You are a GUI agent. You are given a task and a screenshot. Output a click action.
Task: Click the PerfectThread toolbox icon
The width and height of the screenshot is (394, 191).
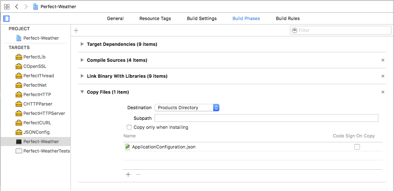point(19,76)
